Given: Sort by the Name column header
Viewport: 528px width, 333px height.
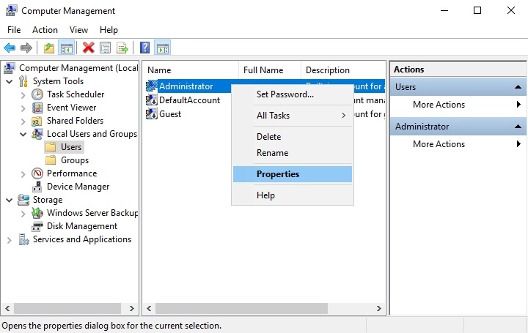Looking at the screenshot, I should (191, 70).
